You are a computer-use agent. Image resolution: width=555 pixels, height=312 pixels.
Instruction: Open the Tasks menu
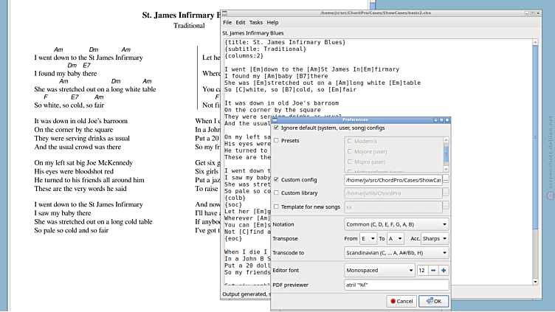tap(255, 23)
